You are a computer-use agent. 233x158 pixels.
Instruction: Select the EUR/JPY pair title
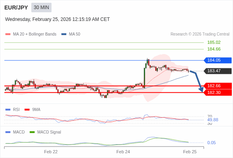tap(16, 8)
